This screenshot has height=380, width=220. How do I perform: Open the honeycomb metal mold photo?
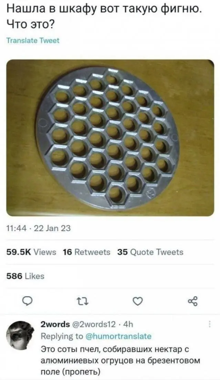click(110, 137)
